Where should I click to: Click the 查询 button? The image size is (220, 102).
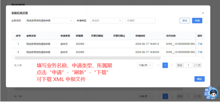pyautogui.click(x=185, y=21)
